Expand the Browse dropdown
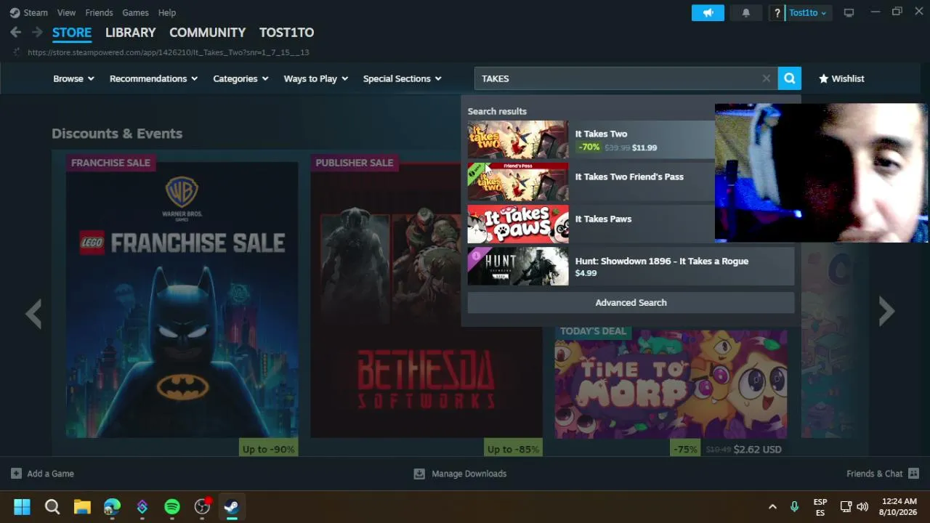This screenshot has height=523, width=930. point(73,78)
